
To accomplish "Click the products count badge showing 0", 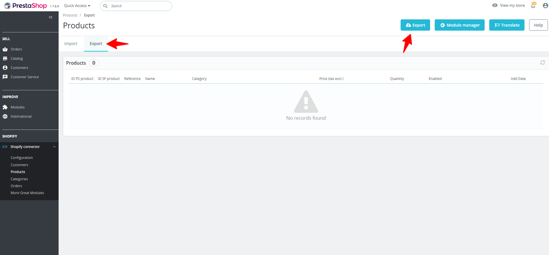I will coord(94,63).
